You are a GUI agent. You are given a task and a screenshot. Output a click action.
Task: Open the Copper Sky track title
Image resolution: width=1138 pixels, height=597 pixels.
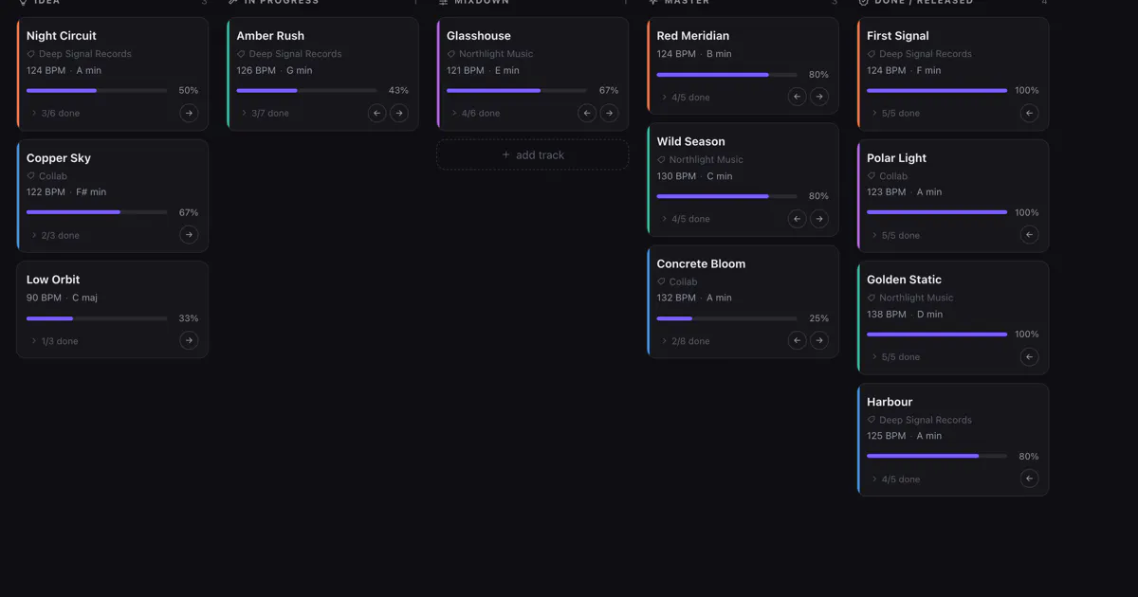tap(59, 158)
